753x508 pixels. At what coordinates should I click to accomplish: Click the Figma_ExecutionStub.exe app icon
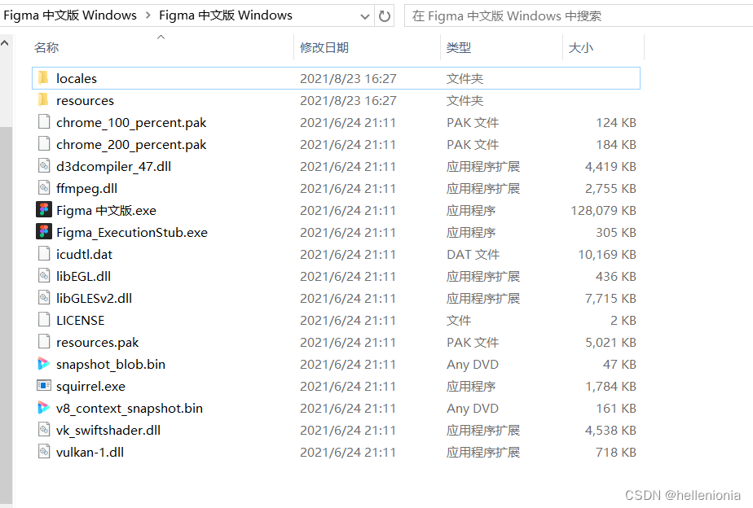point(44,232)
